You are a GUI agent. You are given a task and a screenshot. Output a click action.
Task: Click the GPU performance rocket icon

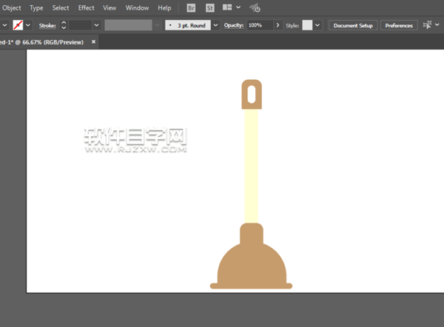tap(255, 7)
